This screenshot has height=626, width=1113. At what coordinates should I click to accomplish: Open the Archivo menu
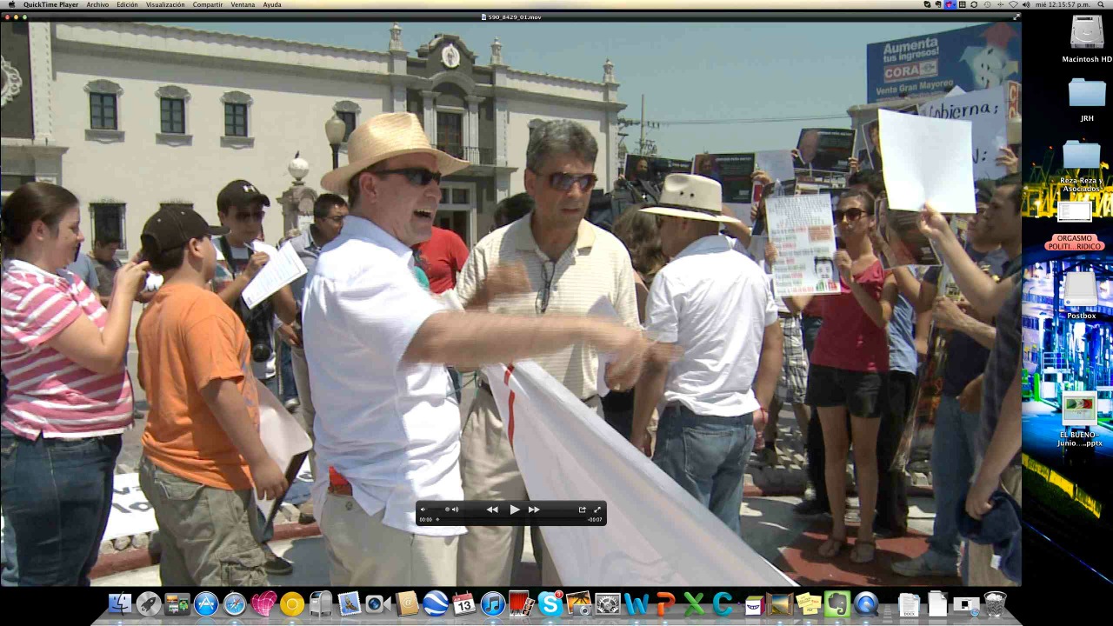tap(97, 4)
